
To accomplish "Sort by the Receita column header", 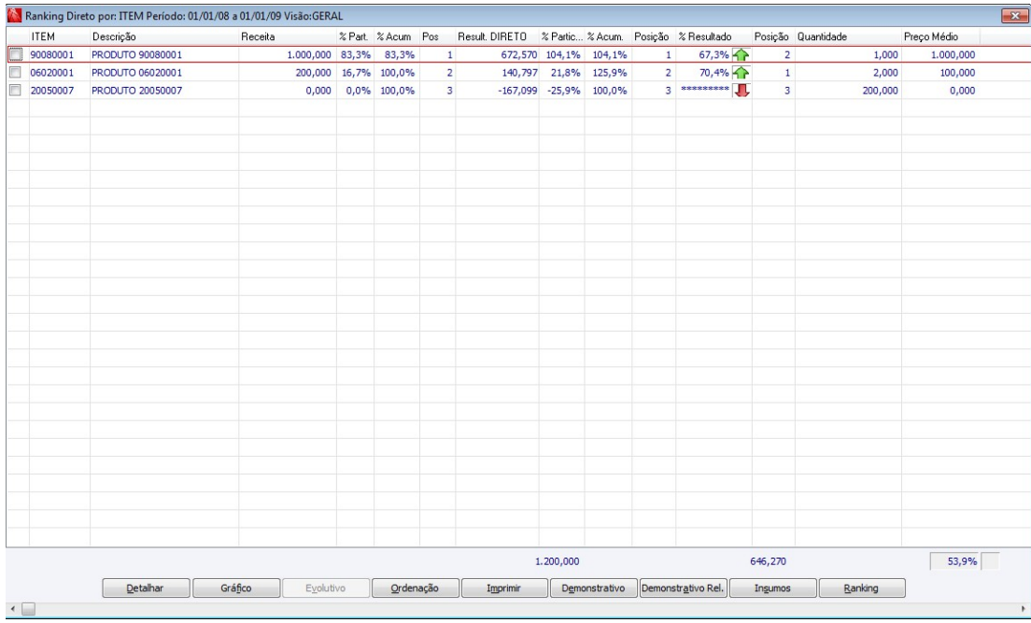I will pos(288,36).
